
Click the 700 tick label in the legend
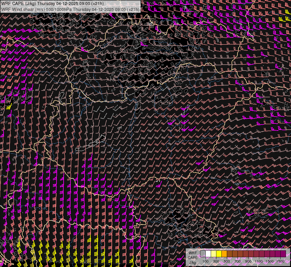(x=237, y=261)
